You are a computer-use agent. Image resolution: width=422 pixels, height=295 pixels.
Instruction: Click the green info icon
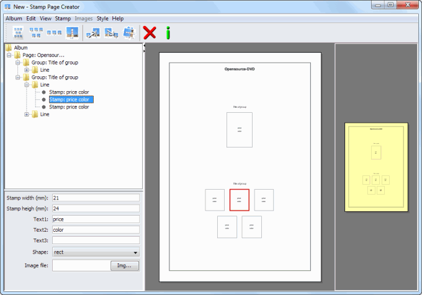click(168, 32)
